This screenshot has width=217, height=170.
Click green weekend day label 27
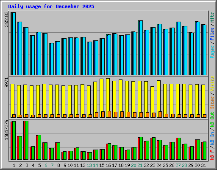(178, 165)
